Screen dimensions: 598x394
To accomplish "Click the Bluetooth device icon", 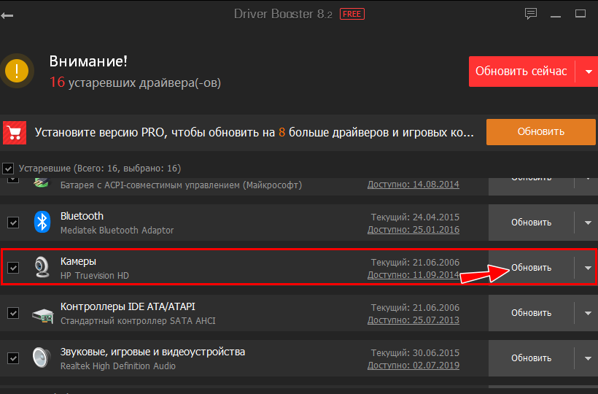I will coord(42,222).
